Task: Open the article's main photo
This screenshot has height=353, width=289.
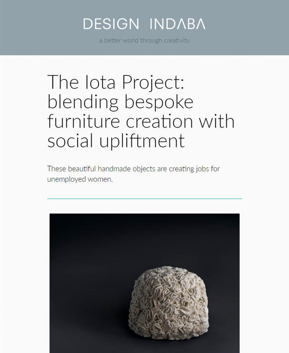Action: 144,283
